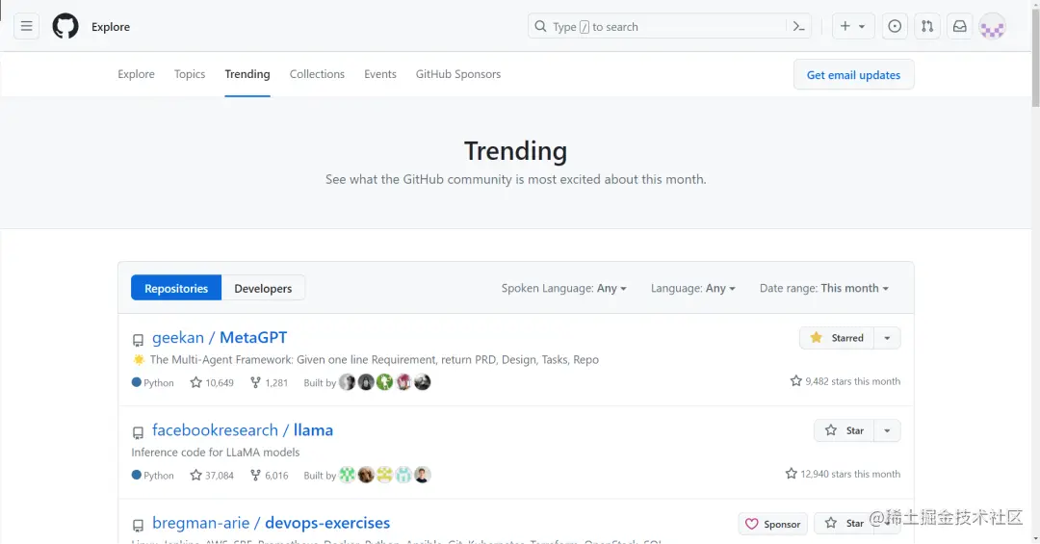Click second contributor avatar of MetaGPT
This screenshot has height=544, width=1040.
pos(366,382)
